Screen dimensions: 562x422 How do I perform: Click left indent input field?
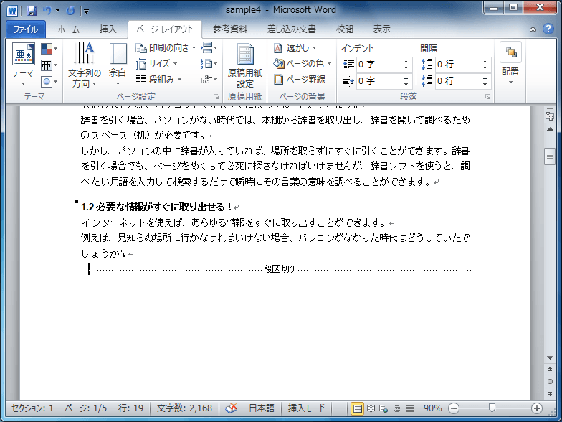[x=378, y=65]
